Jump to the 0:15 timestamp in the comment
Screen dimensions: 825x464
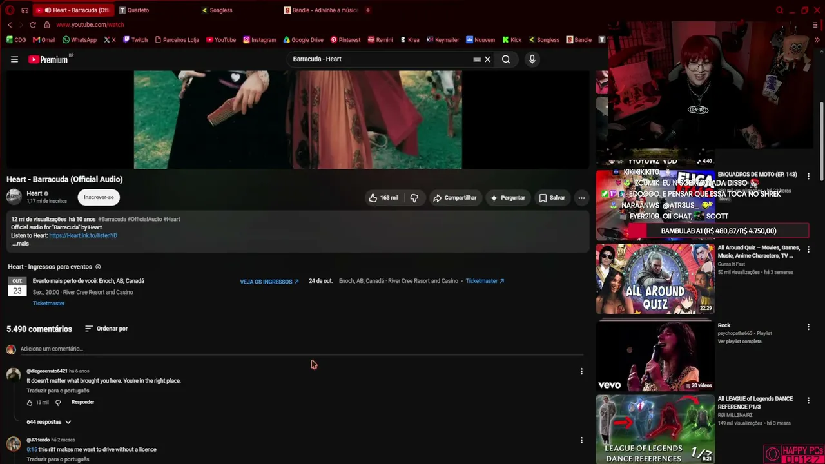32,450
